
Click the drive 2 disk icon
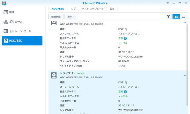pos(54,75)
